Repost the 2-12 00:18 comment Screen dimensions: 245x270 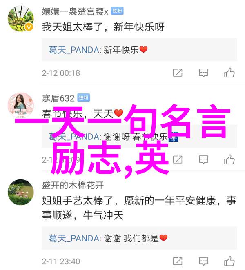[x=178, y=73]
